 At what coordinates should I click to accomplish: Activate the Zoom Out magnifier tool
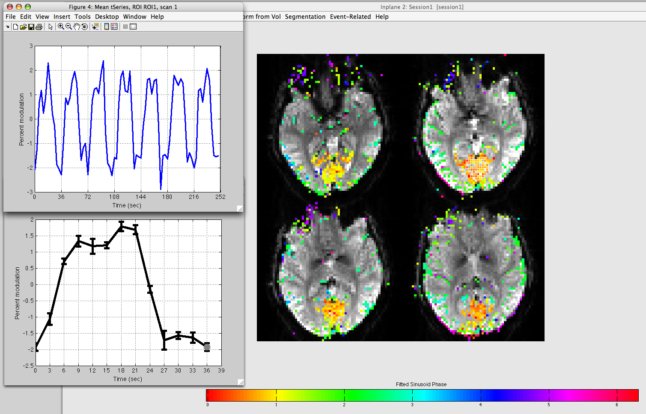click(x=68, y=27)
